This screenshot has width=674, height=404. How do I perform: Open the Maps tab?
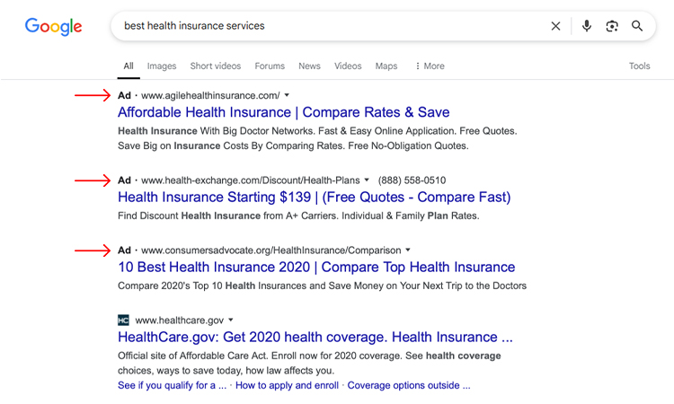(x=386, y=66)
